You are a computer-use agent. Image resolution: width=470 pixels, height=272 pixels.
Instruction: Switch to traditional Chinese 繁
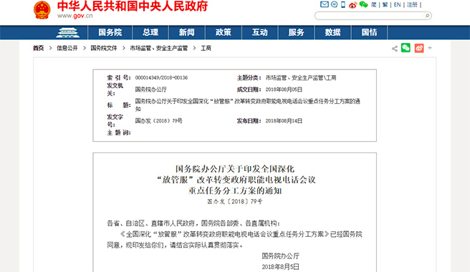point(385,5)
